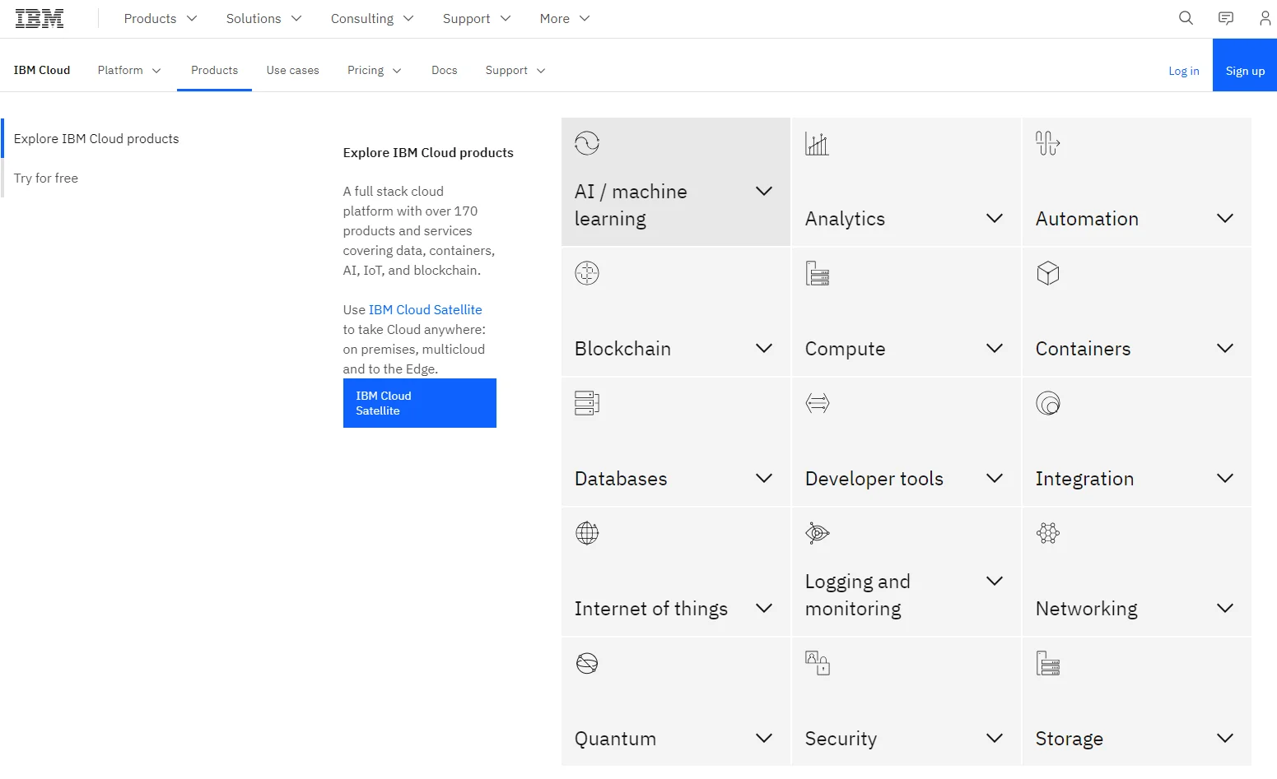The width and height of the screenshot is (1277, 779).
Task: Follow the IBM Cloud Satellite text link
Action: pos(425,309)
